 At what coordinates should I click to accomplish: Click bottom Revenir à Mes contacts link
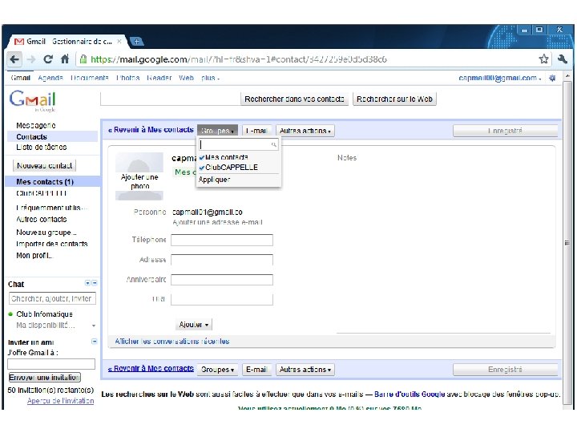coord(151,369)
